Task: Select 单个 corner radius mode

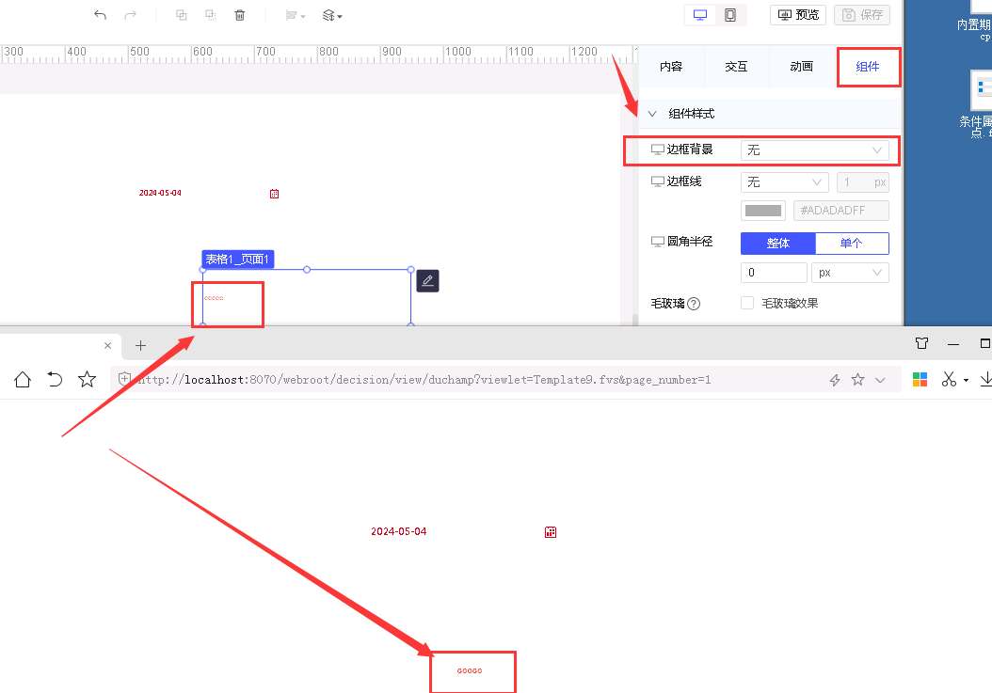Action: pyautogui.click(x=852, y=244)
